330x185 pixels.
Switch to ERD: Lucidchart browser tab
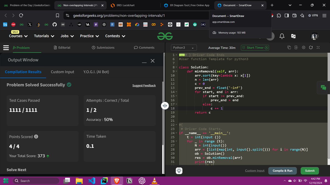pos(135,5)
